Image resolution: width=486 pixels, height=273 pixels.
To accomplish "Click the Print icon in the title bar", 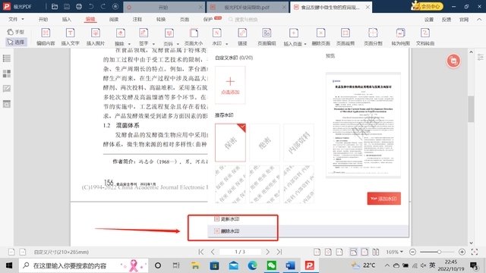I will click(79, 7).
